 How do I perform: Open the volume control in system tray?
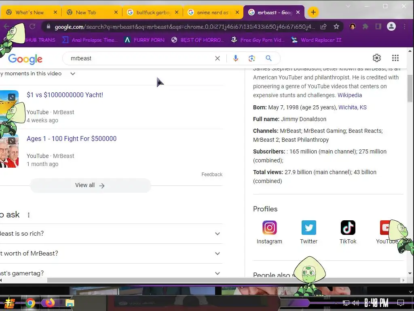[356, 303]
